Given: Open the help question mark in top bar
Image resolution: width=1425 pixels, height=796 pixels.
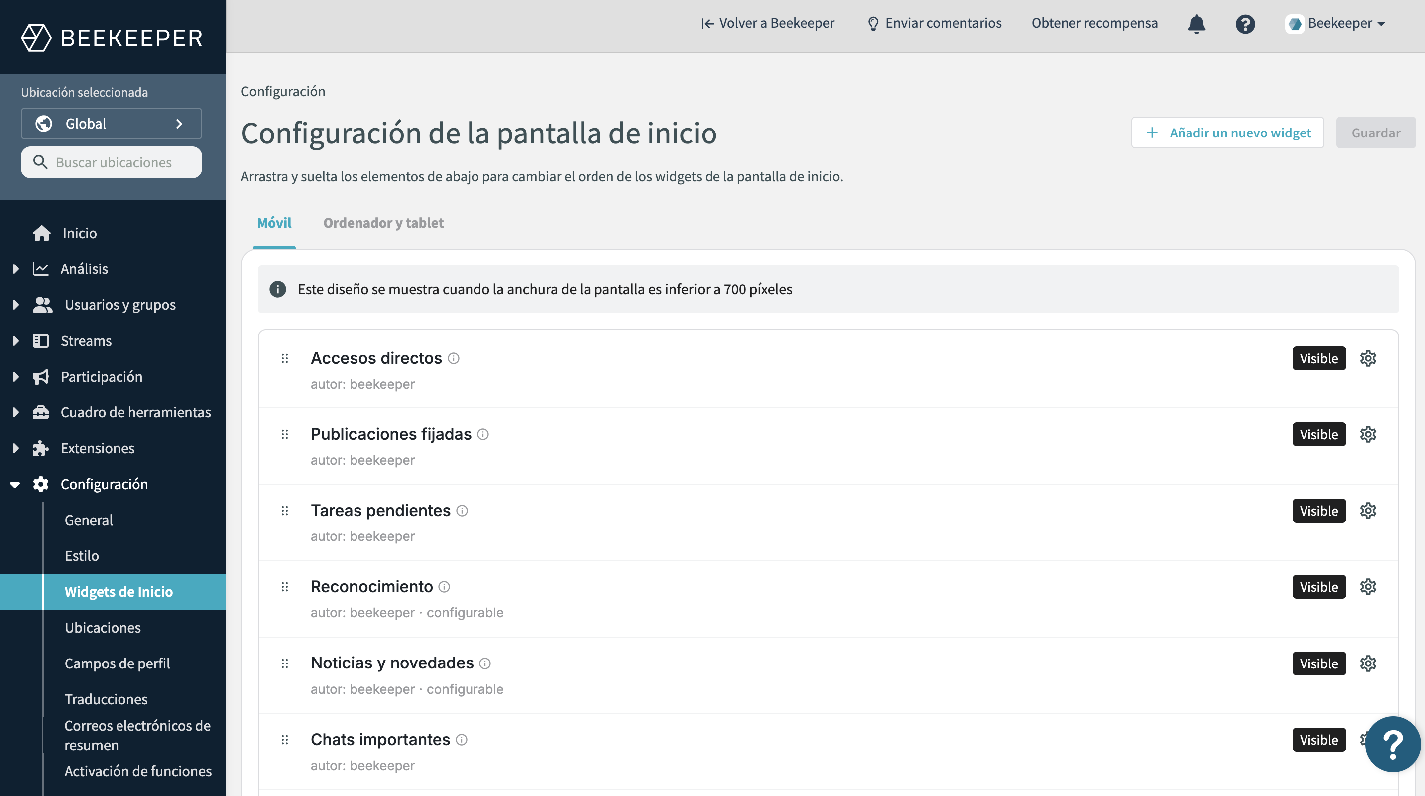Looking at the screenshot, I should point(1245,24).
